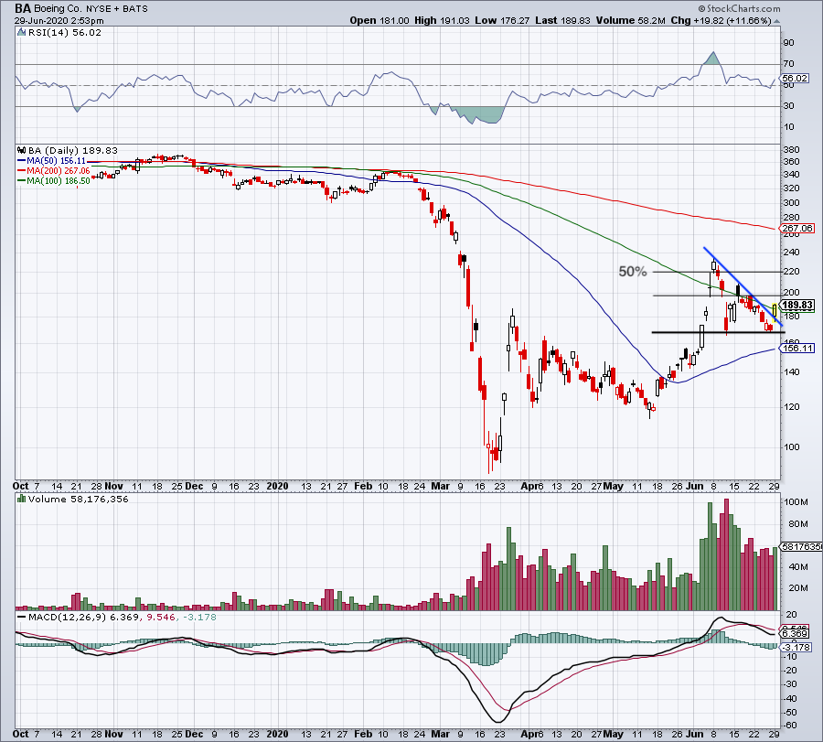Click the MACD line icon before MACD(12,26,9)
Viewport: 823px width, 742px height.
coord(21,617)
